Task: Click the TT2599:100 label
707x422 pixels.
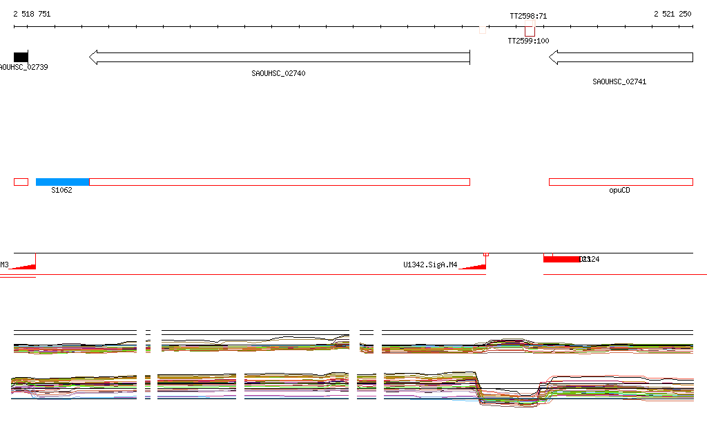Action: pyautogui.click(x=528, y=41)
